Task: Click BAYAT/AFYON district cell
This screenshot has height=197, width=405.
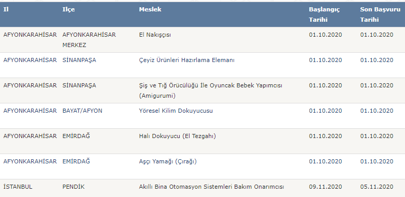Action: tap(82, 111)
